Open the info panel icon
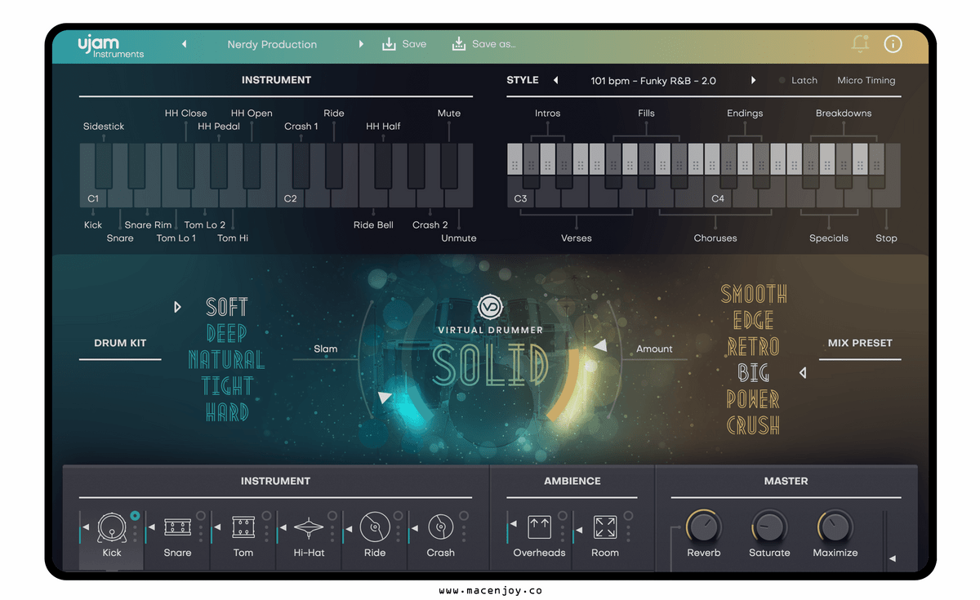This screenshot has width=980, height=600. click(x=893, y=44)
